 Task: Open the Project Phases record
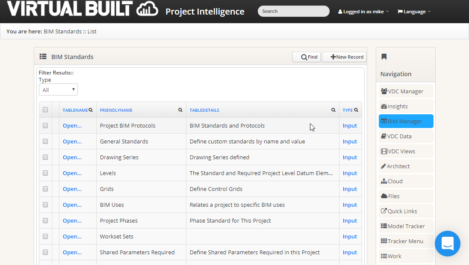(72, 221)
